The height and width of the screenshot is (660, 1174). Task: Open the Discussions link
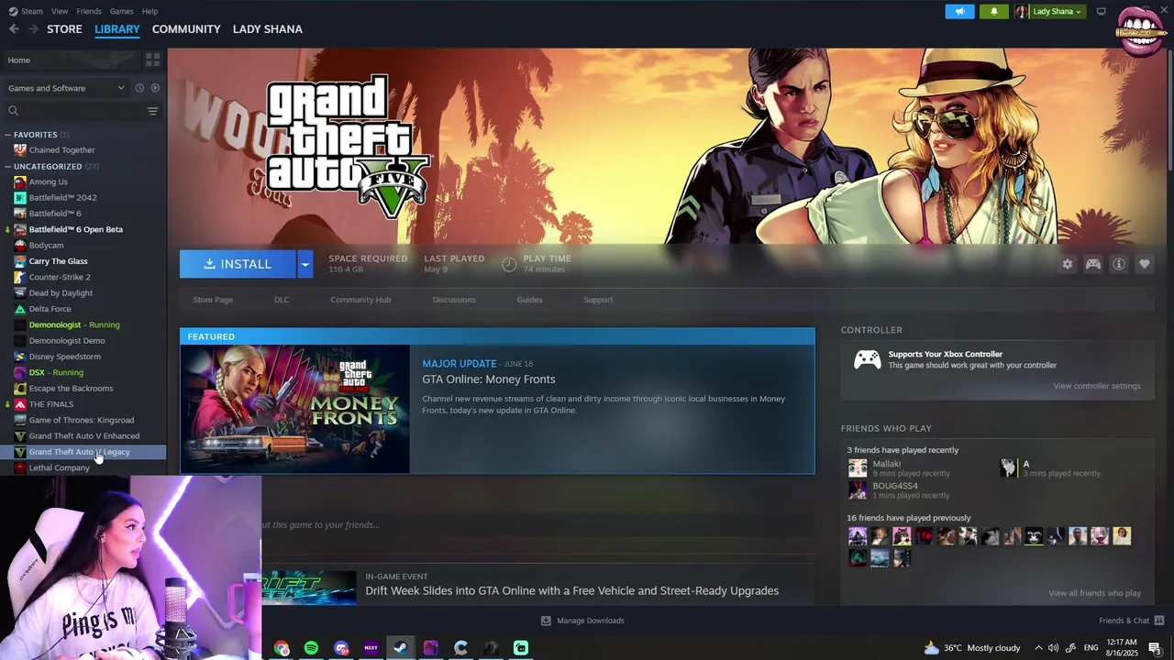tap(454, 300)
